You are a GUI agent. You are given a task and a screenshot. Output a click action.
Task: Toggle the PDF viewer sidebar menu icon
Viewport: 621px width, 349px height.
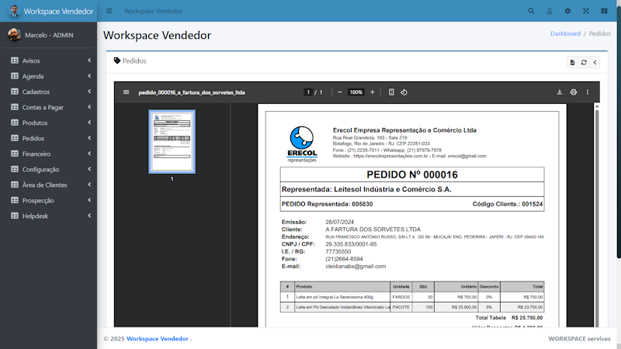[x=126, y=92]
